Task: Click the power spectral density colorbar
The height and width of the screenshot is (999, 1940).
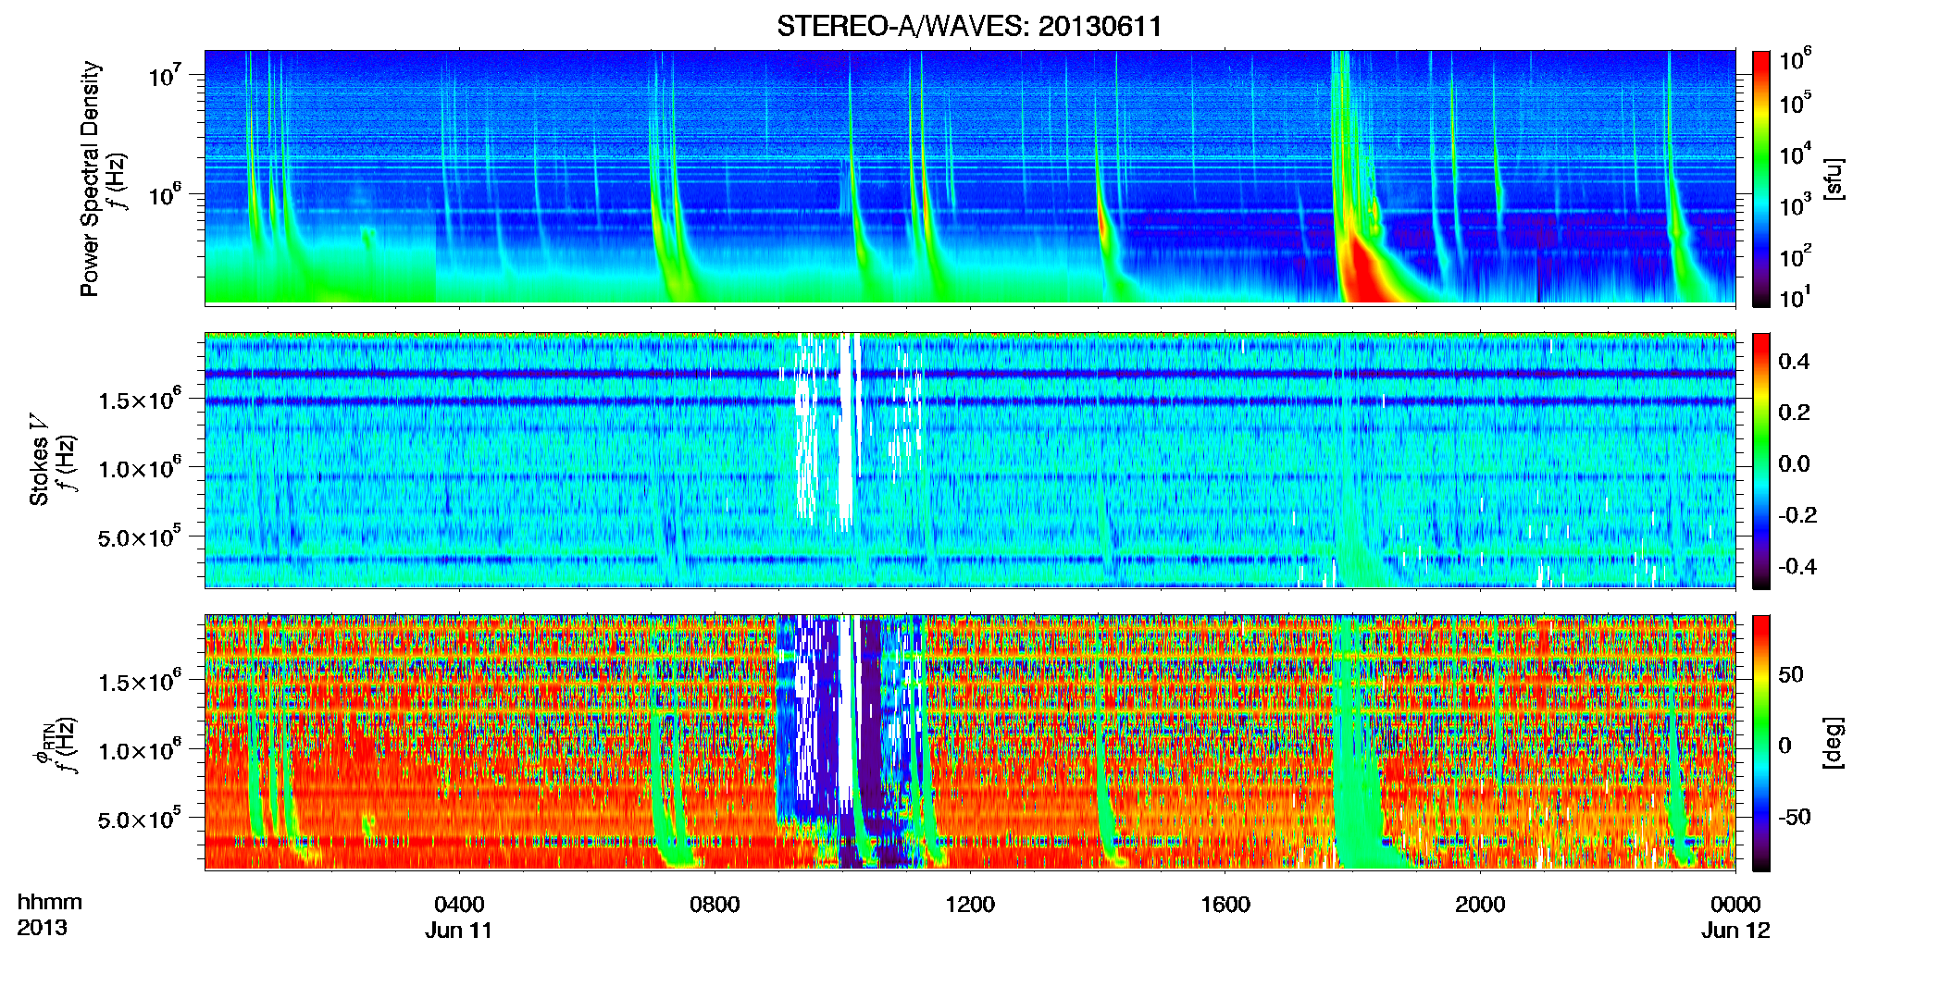Action: pyautogui.click(x=1761, y=179)
